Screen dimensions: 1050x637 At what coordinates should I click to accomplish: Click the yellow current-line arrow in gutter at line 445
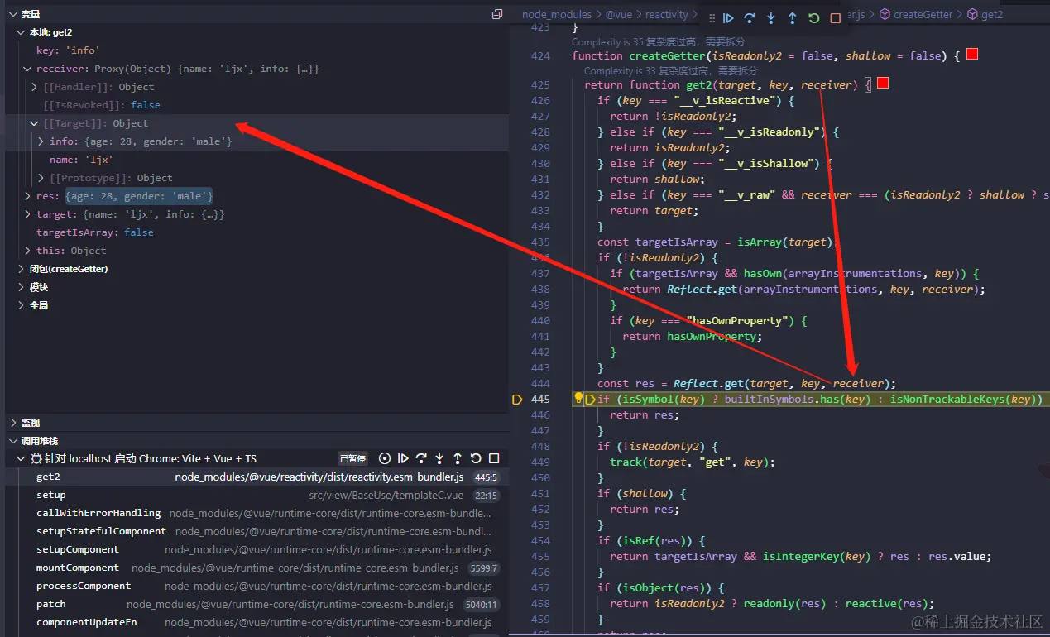pyautogui.click(x=517, y=400)
